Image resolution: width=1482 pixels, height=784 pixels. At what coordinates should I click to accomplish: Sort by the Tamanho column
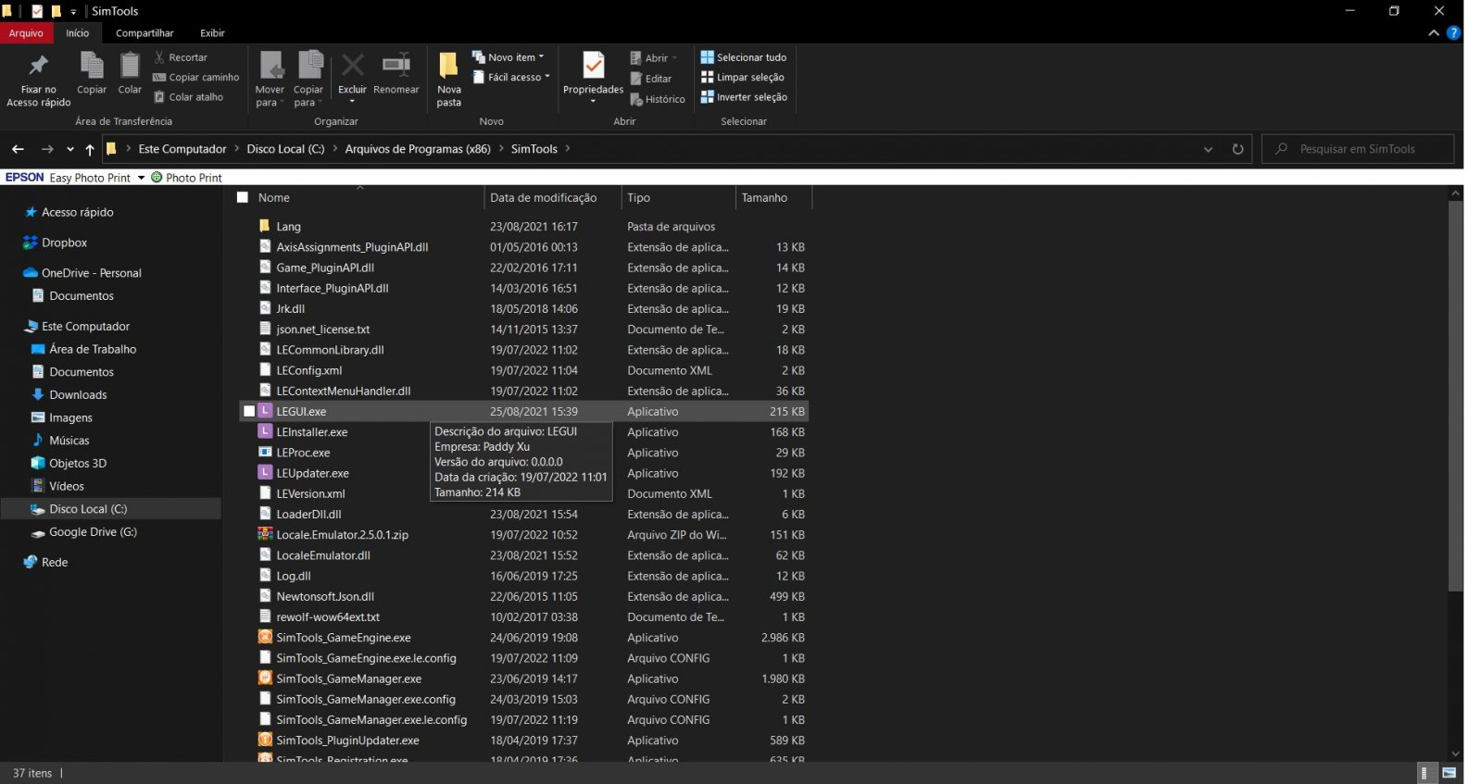tap(774, 197)
